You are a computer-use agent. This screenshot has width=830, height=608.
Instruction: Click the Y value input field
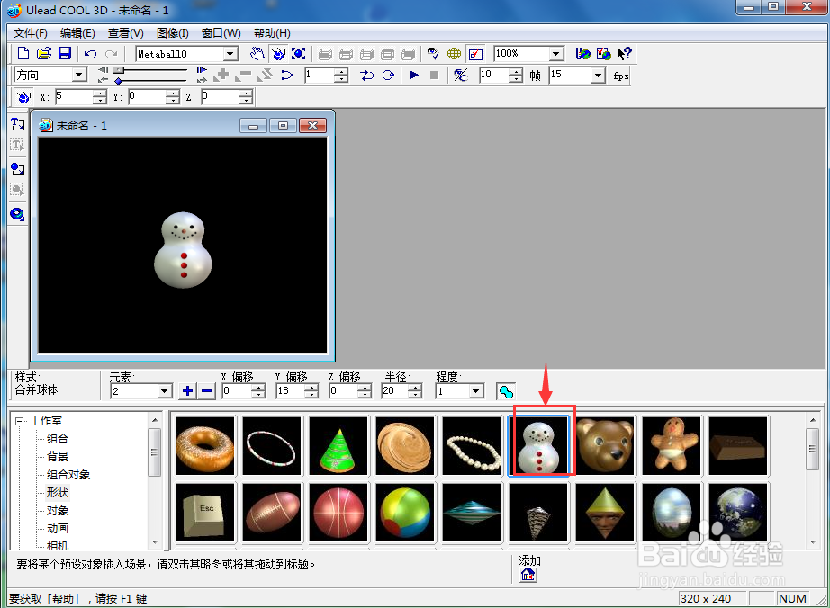[x=148, y=97]
